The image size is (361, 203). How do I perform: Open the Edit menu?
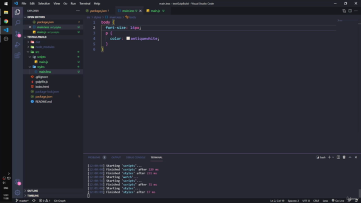click(x=32, y=3)
